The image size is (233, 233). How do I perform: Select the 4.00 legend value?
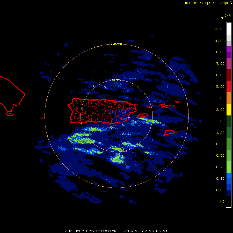220,98
